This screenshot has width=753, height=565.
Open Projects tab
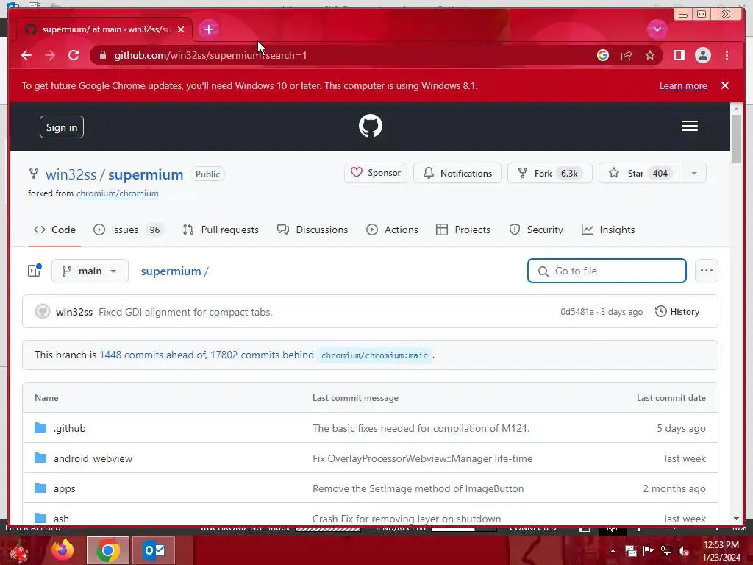click(x=463, y=230)
